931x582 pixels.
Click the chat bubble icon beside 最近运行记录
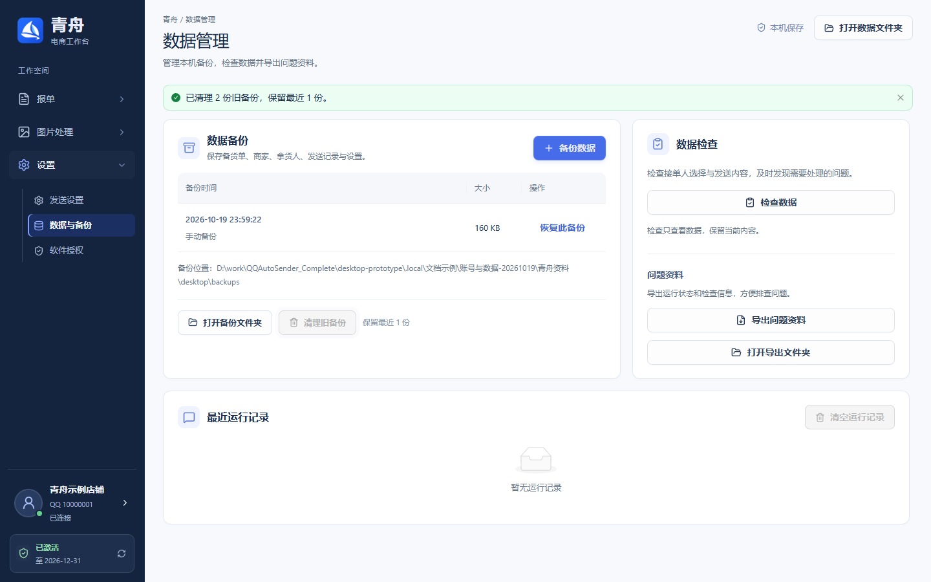[x=189, y=417]
